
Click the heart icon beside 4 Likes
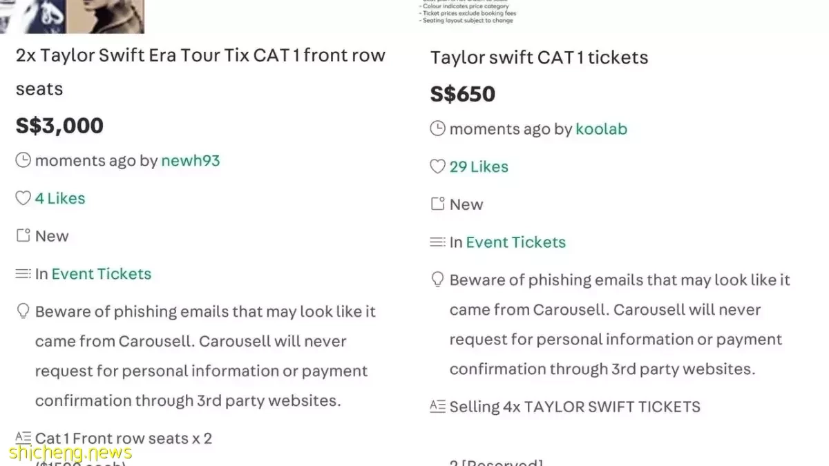click(23, 198)
